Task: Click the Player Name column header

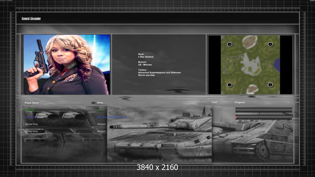Action: pos(32,103)
